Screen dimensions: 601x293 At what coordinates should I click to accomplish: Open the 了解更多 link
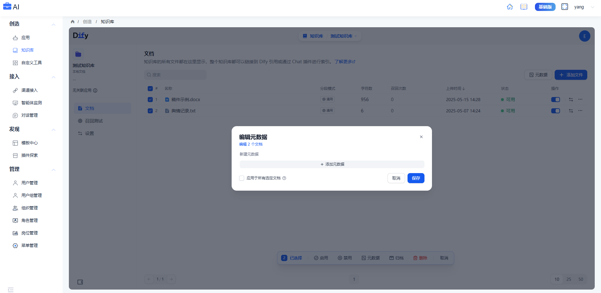click(345, 62)
